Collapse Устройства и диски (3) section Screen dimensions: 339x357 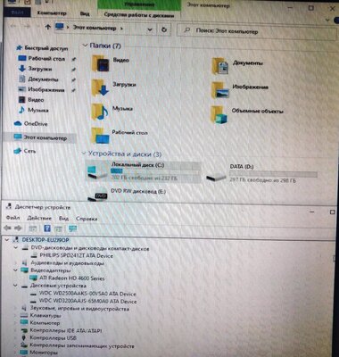click(84, 154)
